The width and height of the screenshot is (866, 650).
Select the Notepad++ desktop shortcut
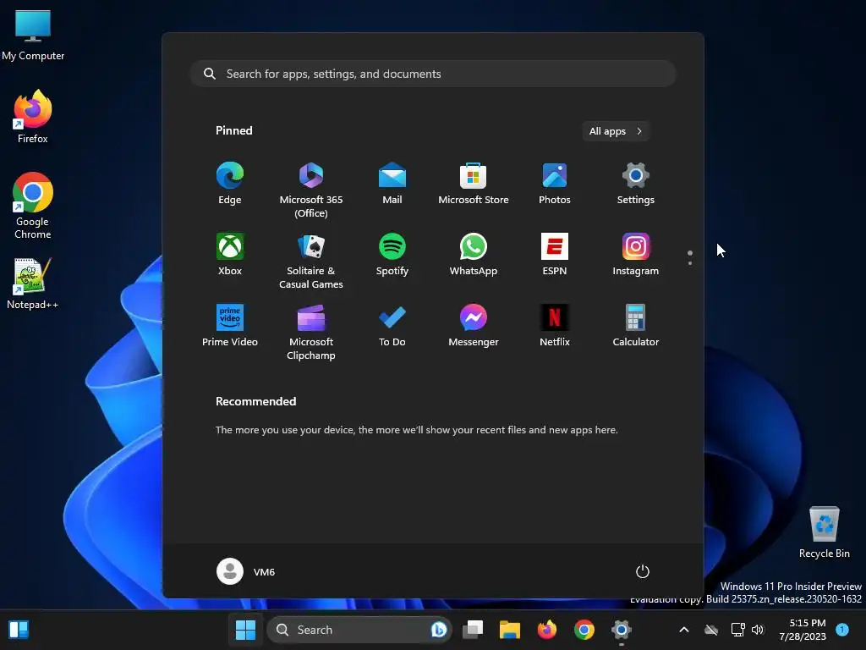click(x=33, y=284)
